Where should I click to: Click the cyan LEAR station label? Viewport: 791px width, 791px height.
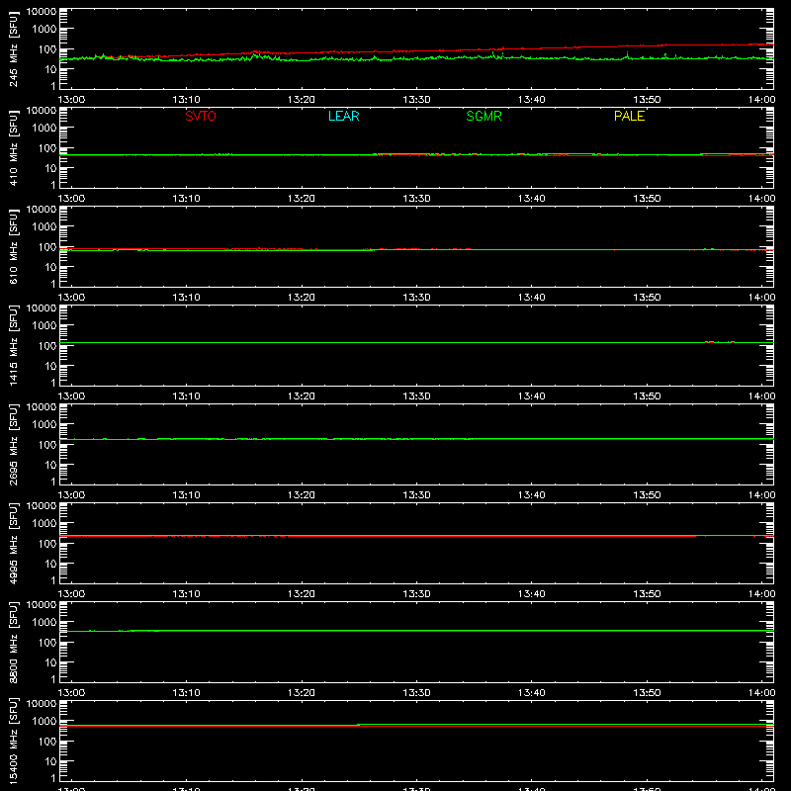(x=343, y=116)
